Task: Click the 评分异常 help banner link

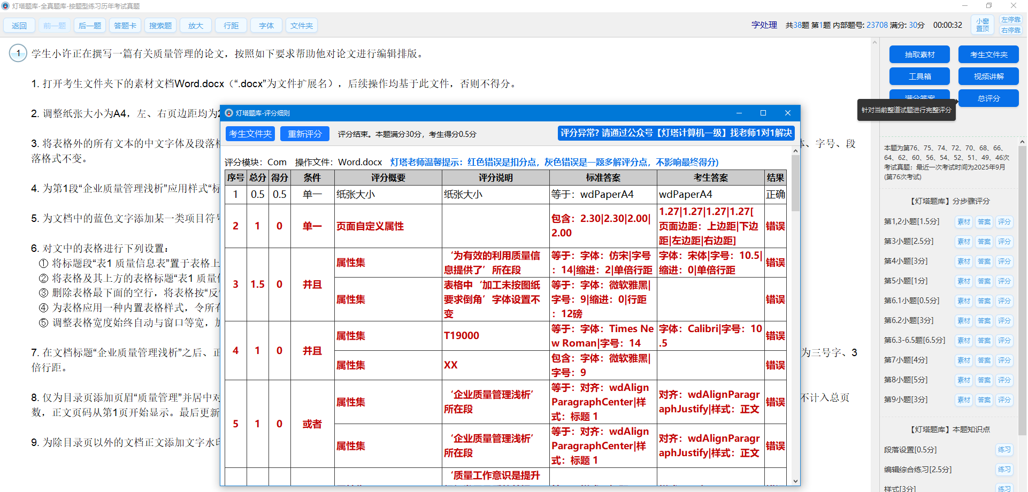Action: tap(676, 133)
